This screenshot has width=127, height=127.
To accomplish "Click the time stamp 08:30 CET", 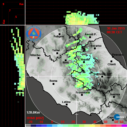I will [x=114, y=32].
